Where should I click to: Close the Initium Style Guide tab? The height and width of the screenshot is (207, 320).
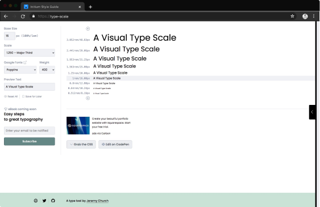[x=80, y=7]
